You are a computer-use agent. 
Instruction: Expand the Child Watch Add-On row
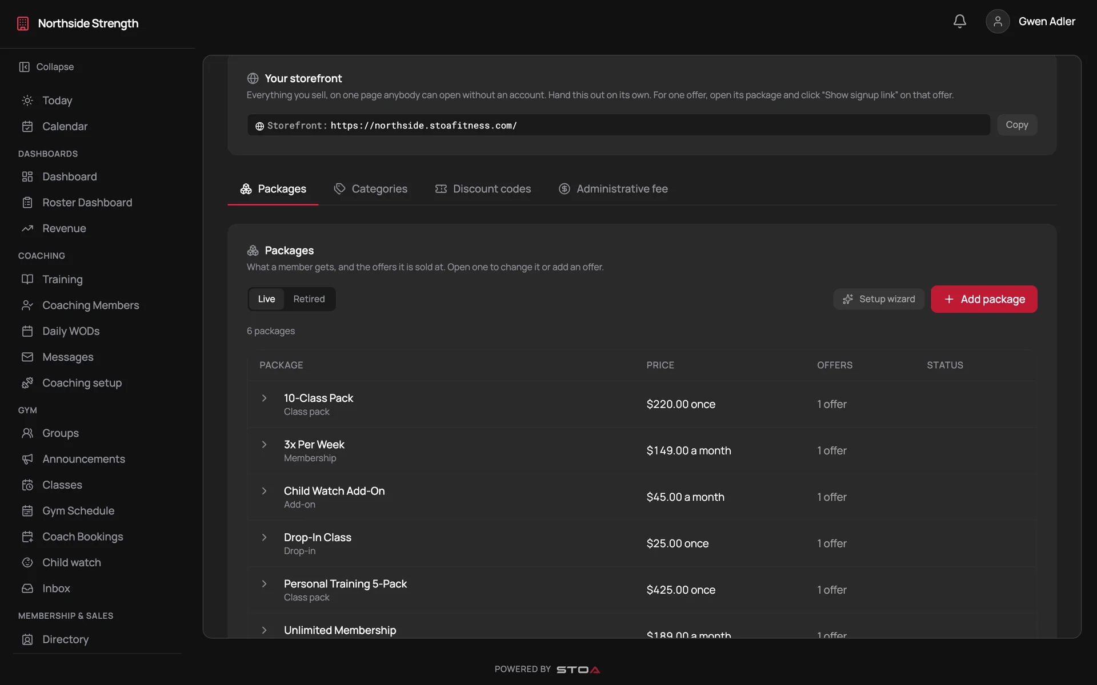264,491
